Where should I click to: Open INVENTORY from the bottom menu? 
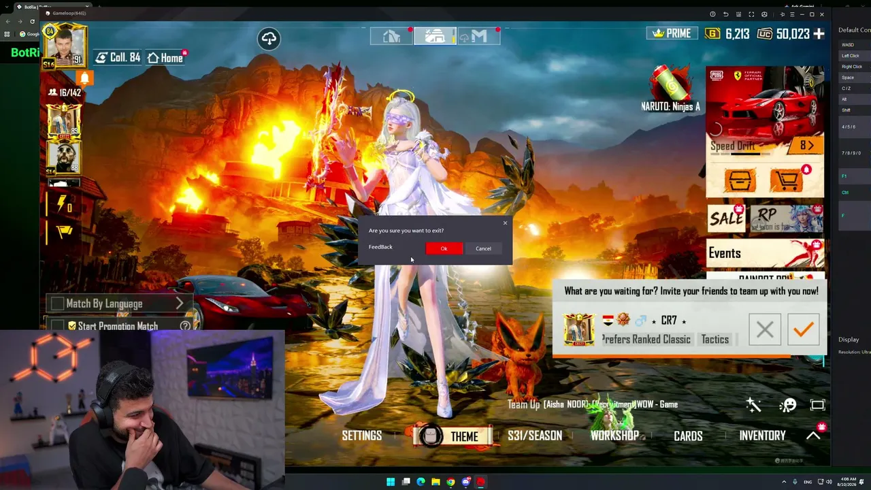(x=762, y=436)
